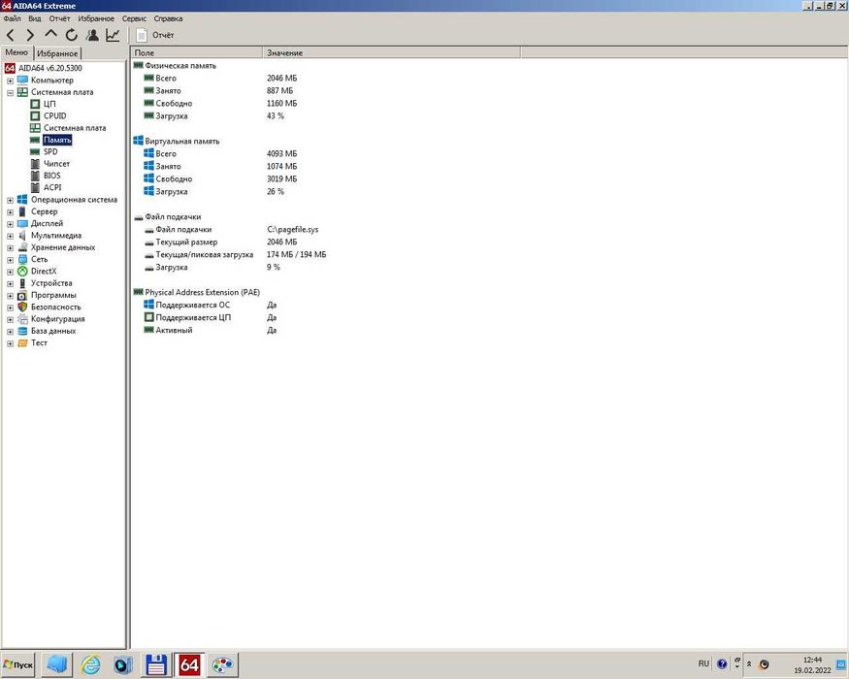This screenshot has height=679, width=849.
Task: Expand the Сеть tree node
Action: click(10, 260)
